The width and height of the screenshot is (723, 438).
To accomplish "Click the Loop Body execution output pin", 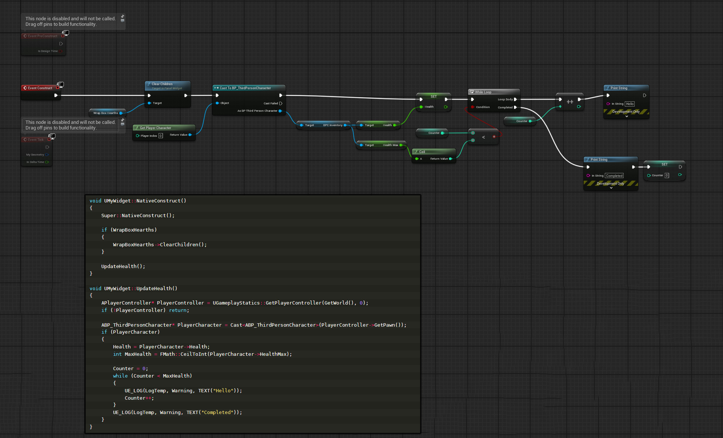I will [x=515, y=100].
